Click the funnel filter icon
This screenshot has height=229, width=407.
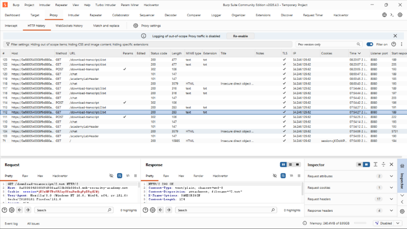click(x=8, y=44)
